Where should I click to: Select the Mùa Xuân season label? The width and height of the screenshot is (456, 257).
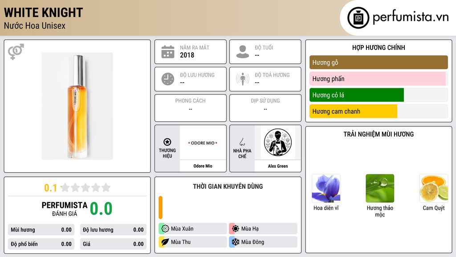pyautogui.click(x=182, y=229)
